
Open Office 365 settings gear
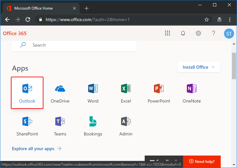click(x=198, y=33)
